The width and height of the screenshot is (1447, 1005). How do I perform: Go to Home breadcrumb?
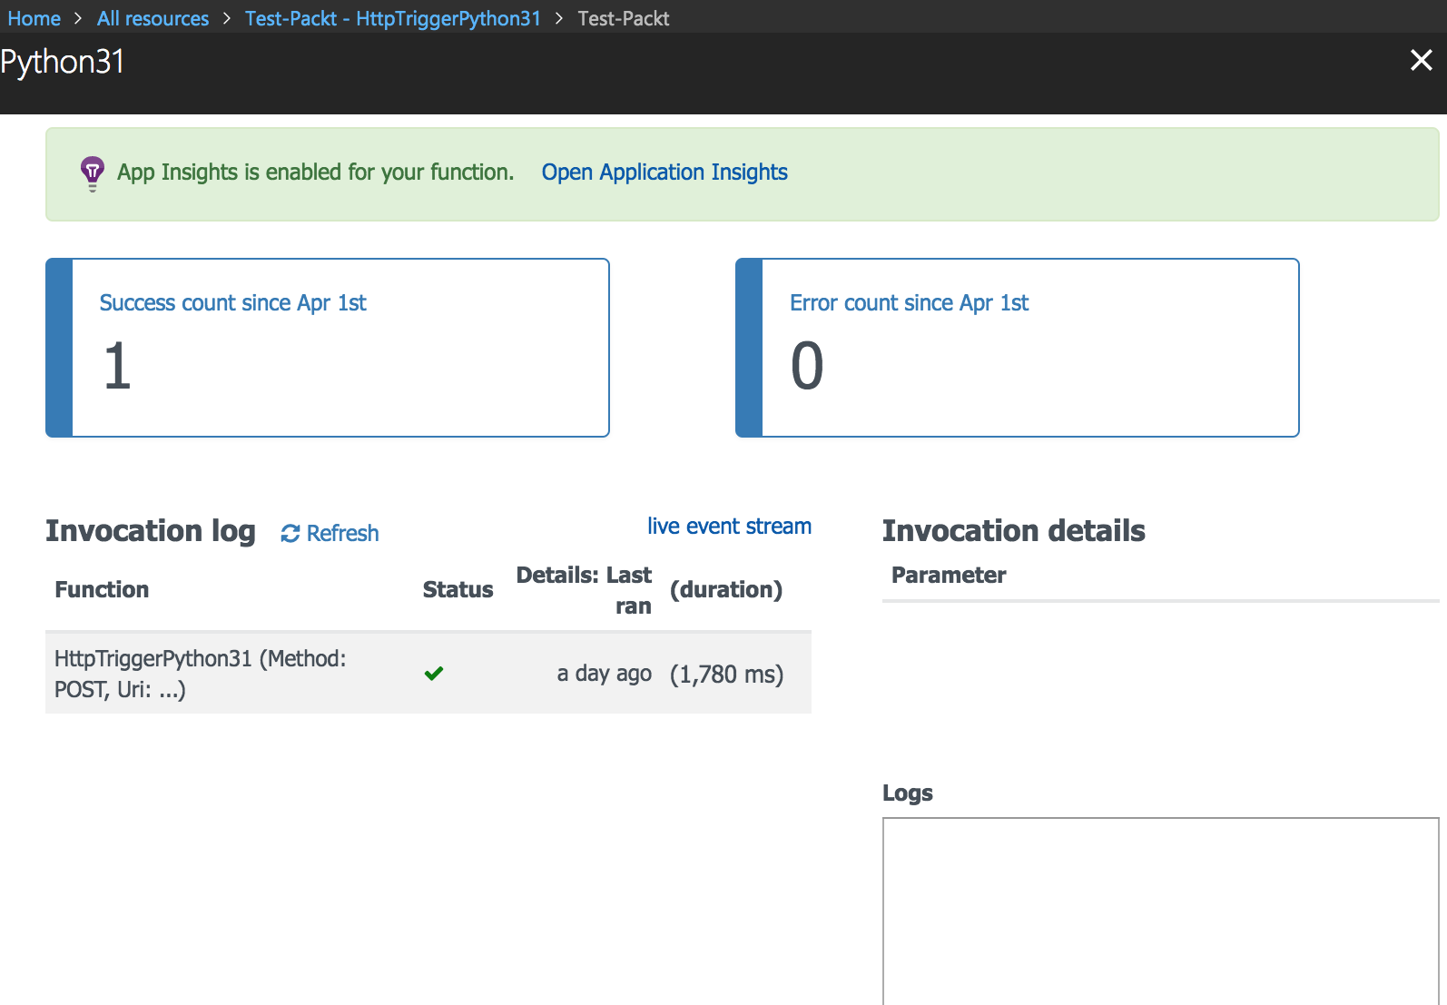pyautogui.click(x=34, y=18)
